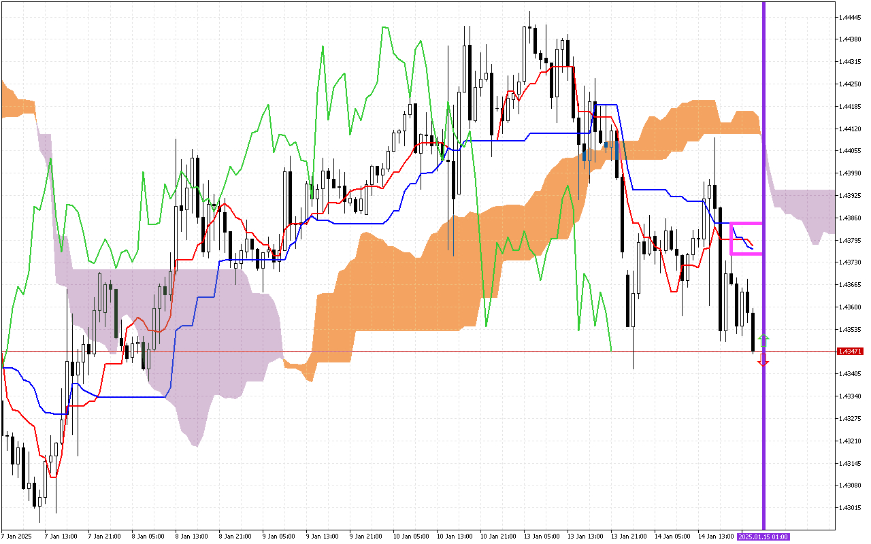Image resolution: width=871 pixels, height=544 pixels.
Task: Select the 1.43990 price label
Action: coord(851,173)
